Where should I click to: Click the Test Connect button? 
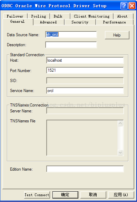[37, 195]
